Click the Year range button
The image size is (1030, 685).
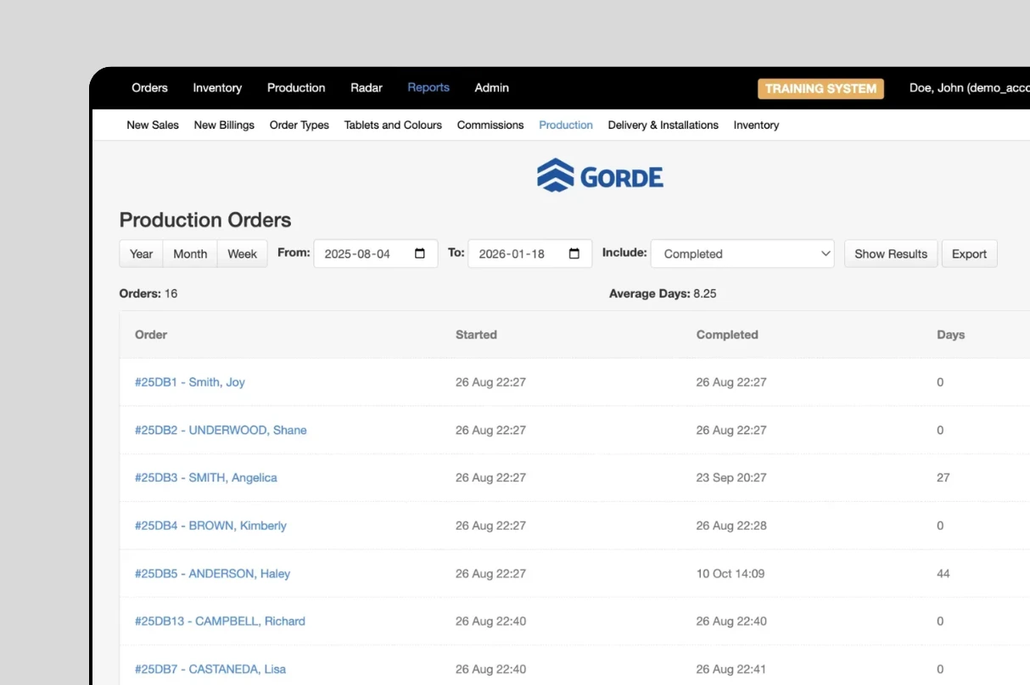[142, 253]
